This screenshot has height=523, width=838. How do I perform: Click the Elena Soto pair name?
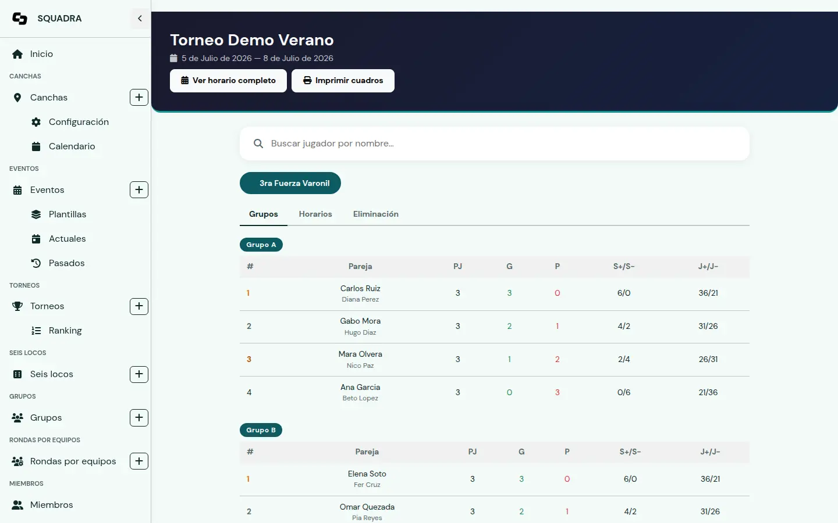tap(367, 474)
